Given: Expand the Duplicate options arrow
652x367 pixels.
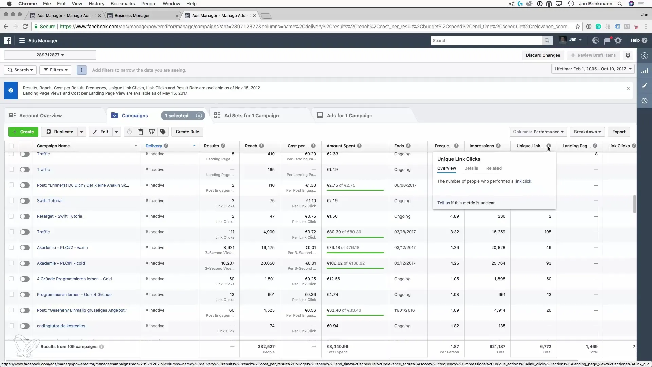Looking at the screenshot, I should [81, 132].
